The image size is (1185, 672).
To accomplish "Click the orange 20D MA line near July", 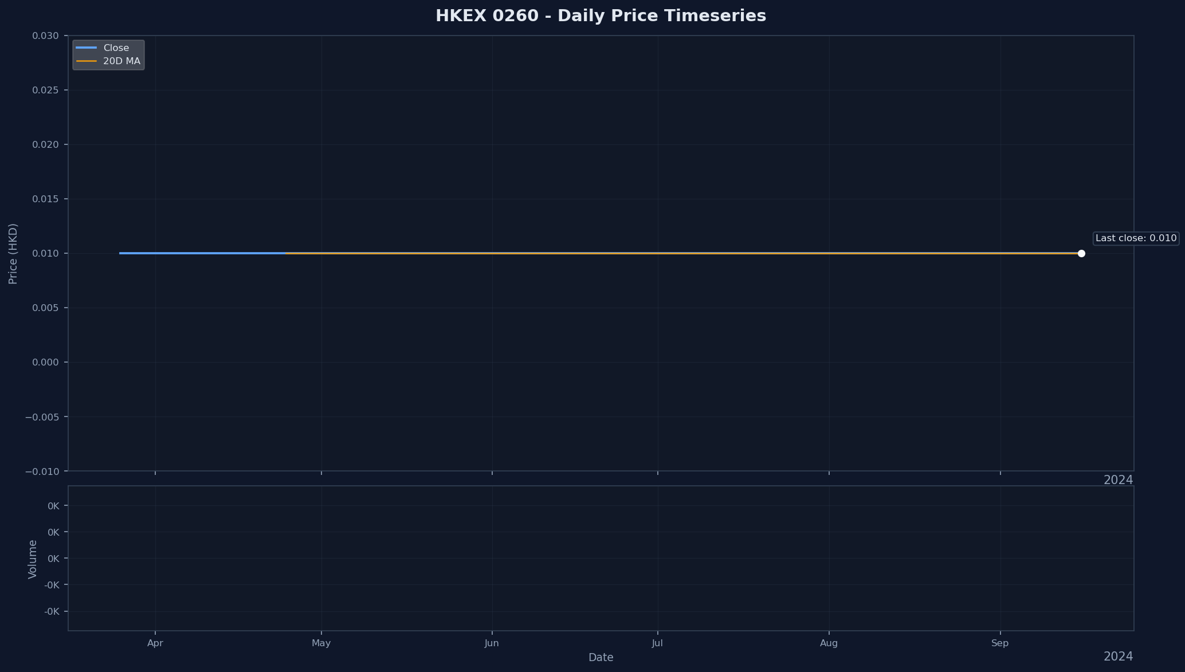I will pyautogui.click(x=657, y=253).
